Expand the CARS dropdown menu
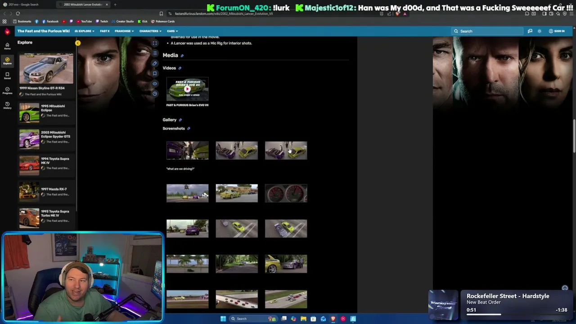This screenshot has height=324, width=576. (172, 31)
